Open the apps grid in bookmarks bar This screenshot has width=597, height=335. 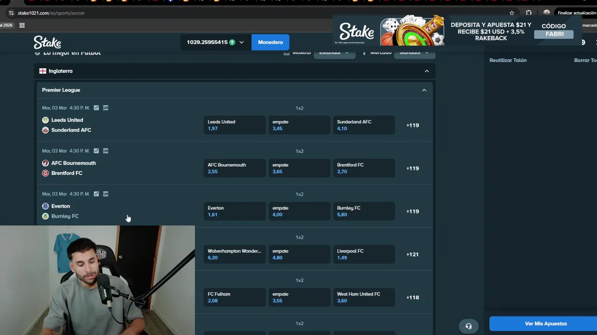pyautogui.click(x=22, y=25)
